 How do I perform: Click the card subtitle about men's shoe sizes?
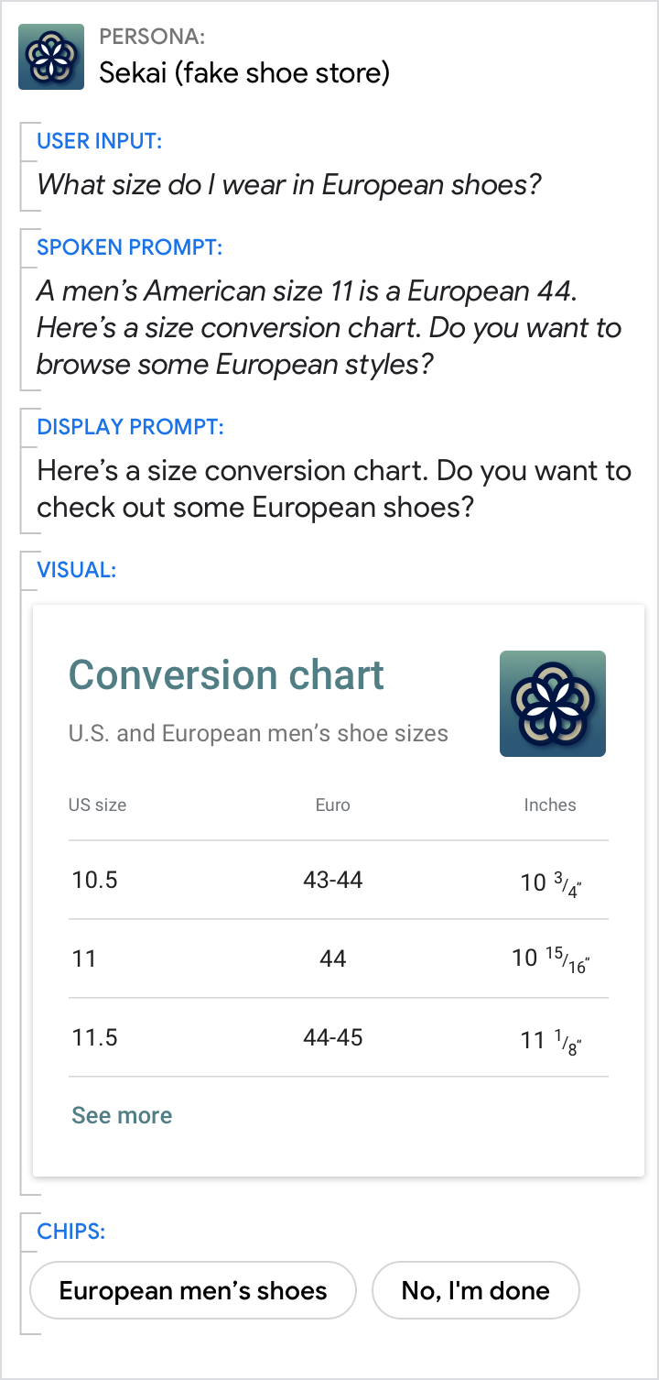pos(258,734)
